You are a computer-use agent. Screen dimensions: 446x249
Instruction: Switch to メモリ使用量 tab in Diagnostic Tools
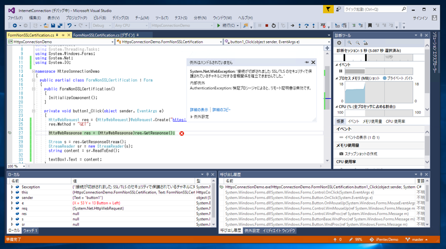pyautogui.click(x=372, y=121)
